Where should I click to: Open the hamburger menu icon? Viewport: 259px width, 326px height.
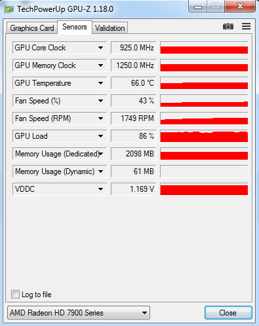[246, 26]
